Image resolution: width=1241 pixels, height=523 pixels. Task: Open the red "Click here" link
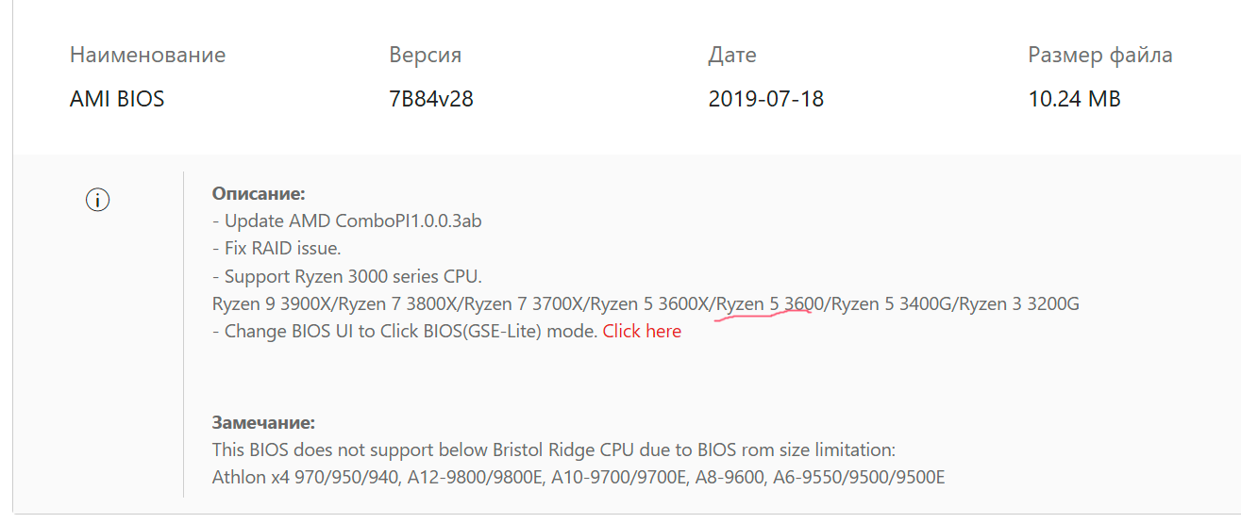click(x=642, y=332)
